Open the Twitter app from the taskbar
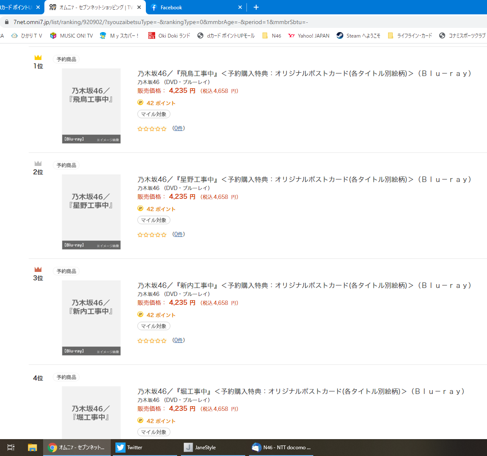The image size is (487, 456). [x=145, y=447]
